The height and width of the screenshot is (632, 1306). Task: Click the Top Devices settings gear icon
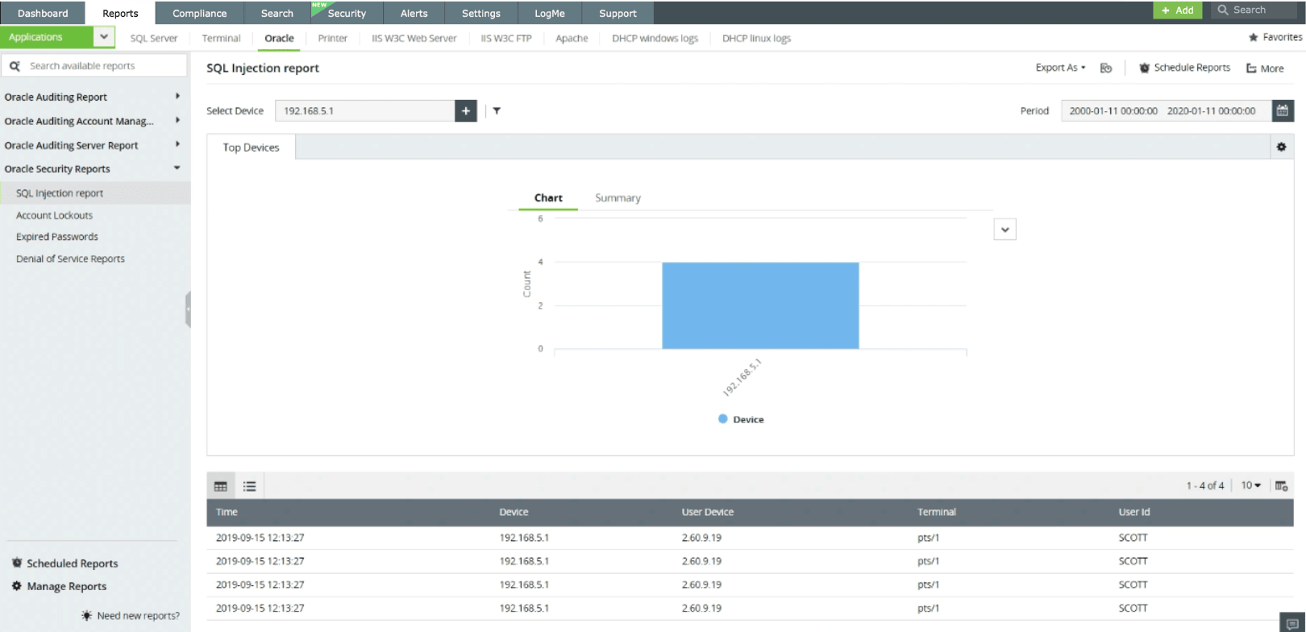click(x=1281, y=147)
